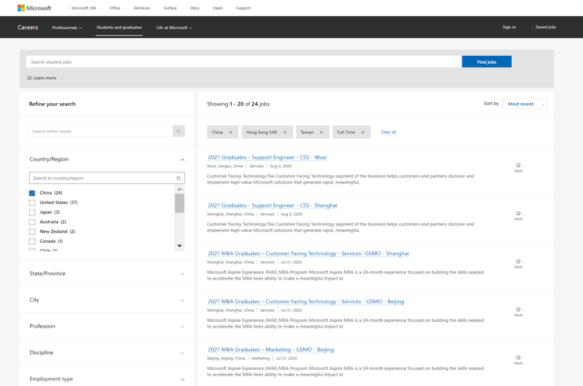
Task: Open Saved jobs star link
Action: (543, 27)
